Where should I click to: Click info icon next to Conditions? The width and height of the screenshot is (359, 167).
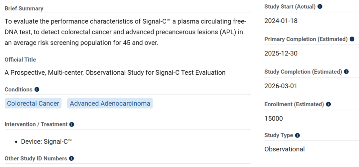tap(37, 90)
